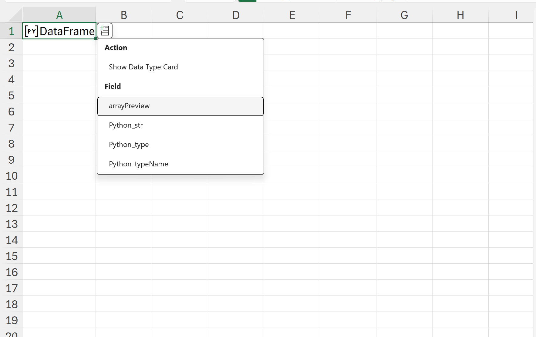The image size is (536, 337).
Task: Select row 12 header
Action: tap(12, 208)
